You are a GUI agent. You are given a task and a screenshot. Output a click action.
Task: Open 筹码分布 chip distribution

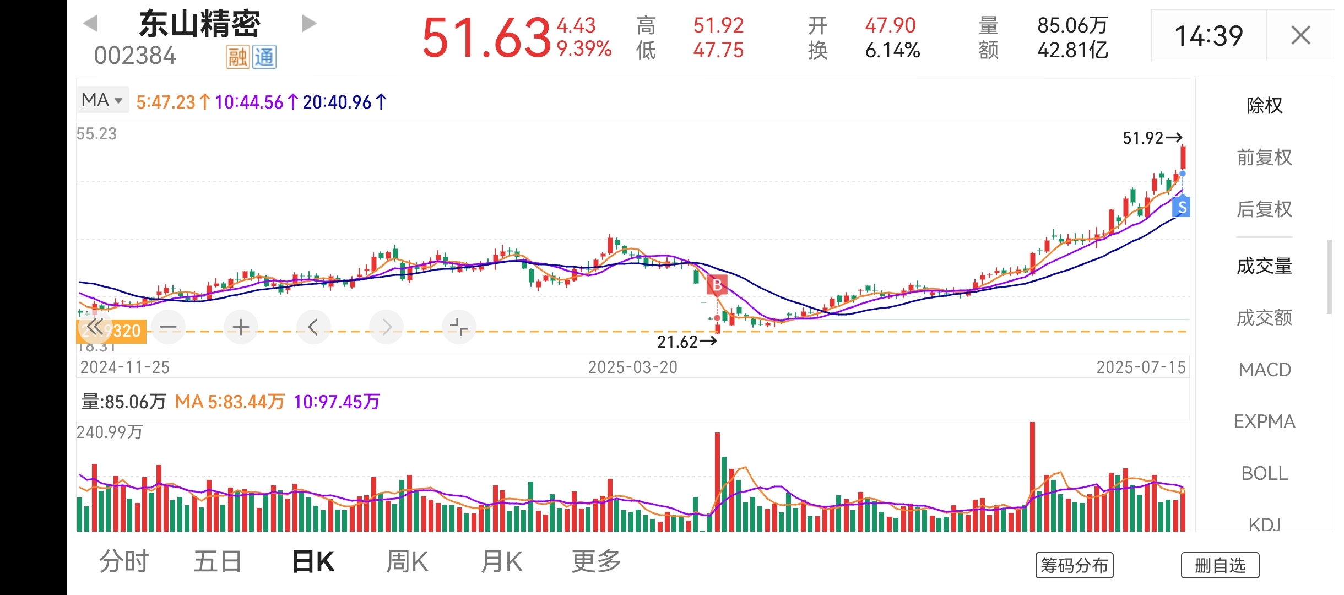[1074, 565]
